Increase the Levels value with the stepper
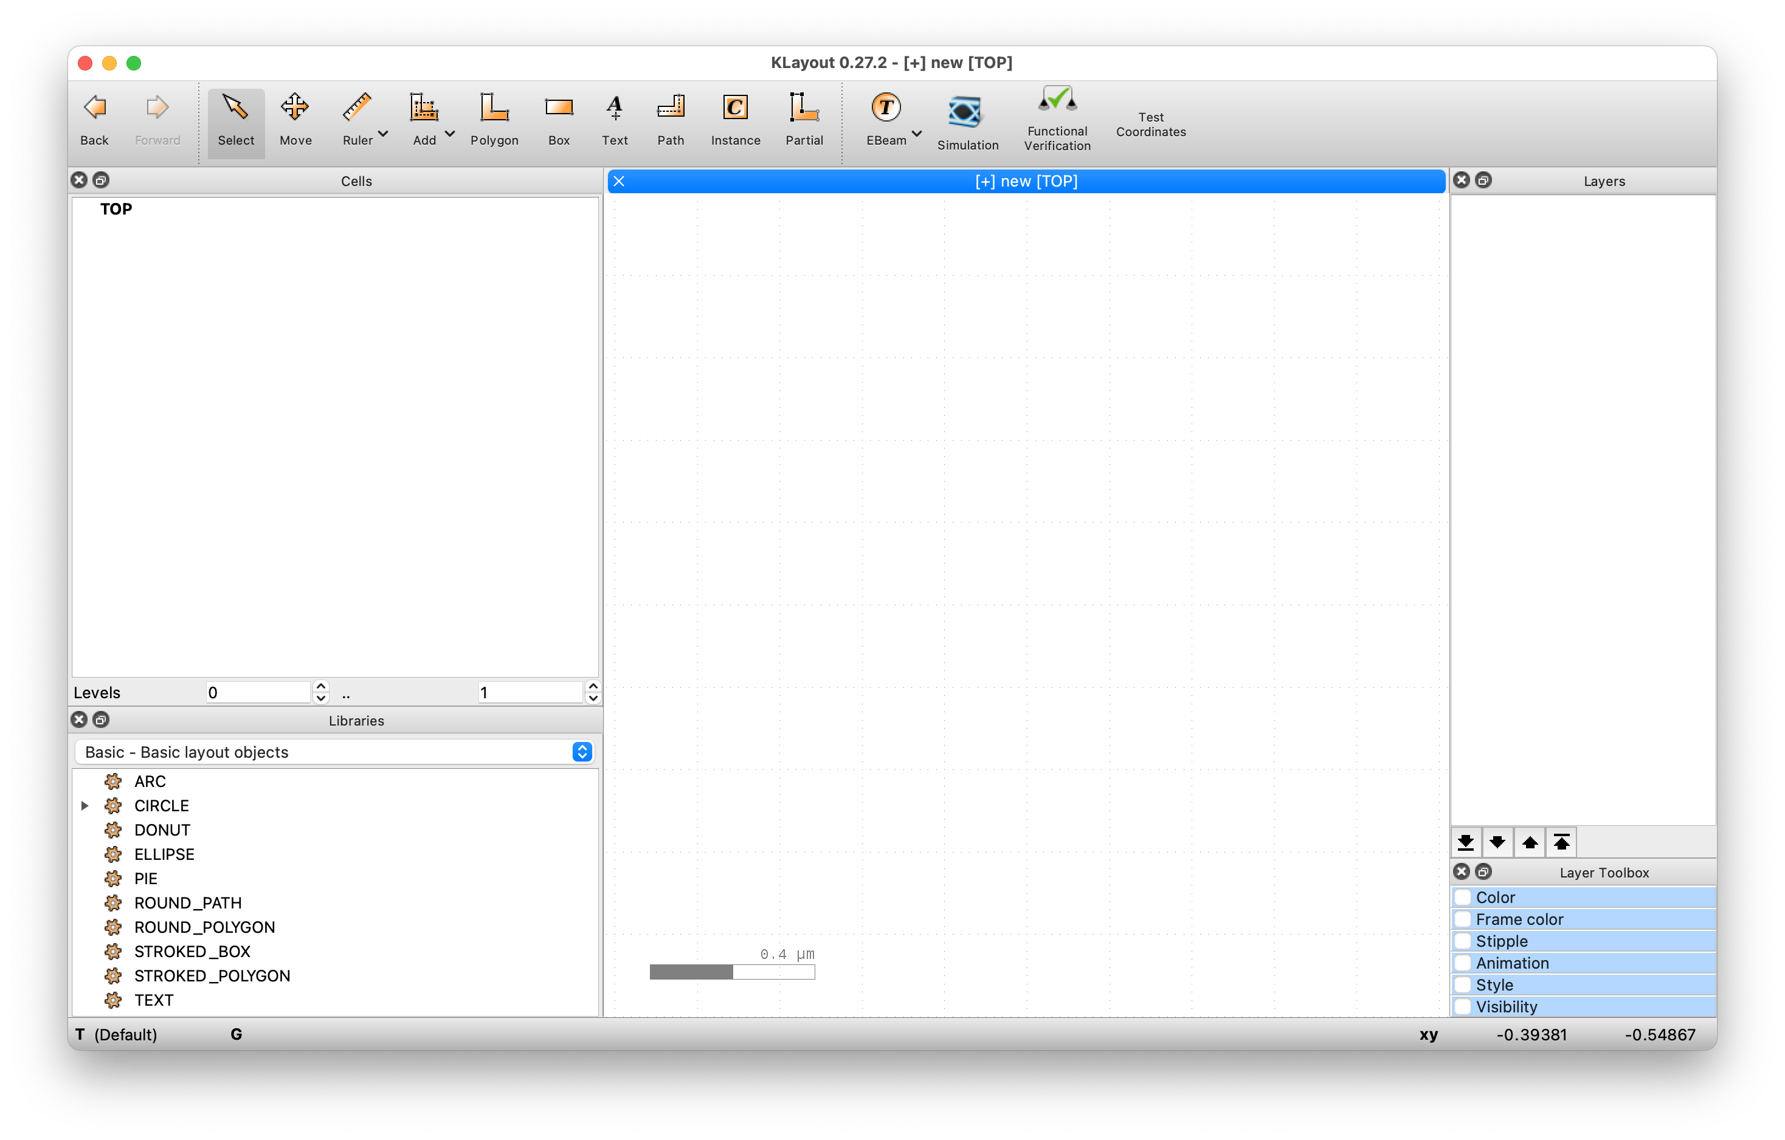The image size is (1785, 1140). click(320, 687)
